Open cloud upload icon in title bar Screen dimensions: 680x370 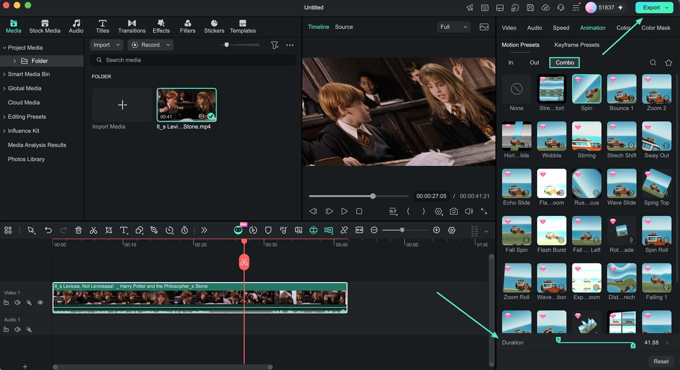(x=546, y=8)
